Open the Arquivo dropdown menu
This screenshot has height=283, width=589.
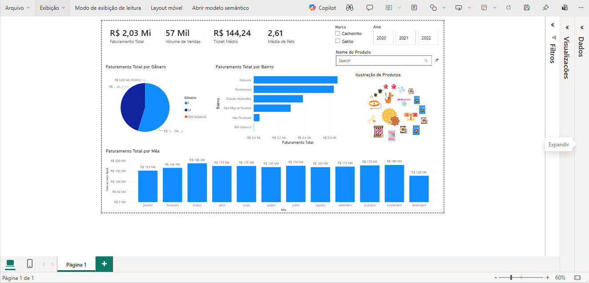18,8
